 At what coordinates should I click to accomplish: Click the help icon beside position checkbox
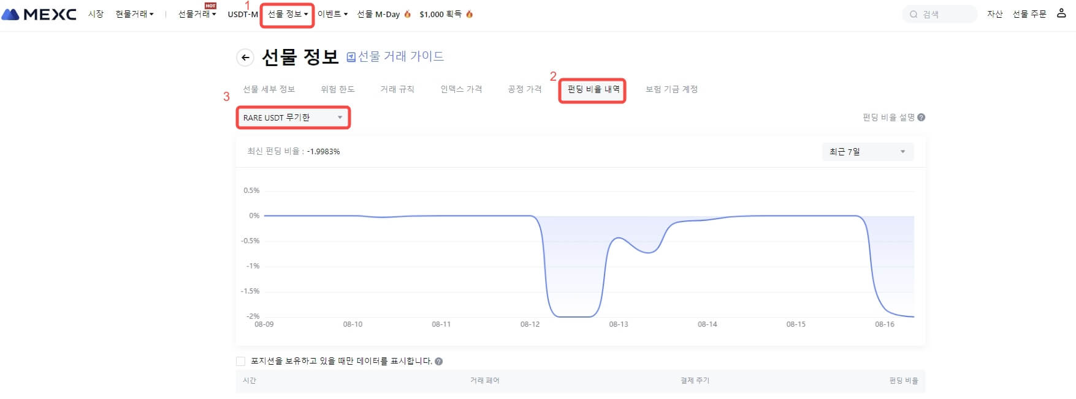tap(439, 362)
